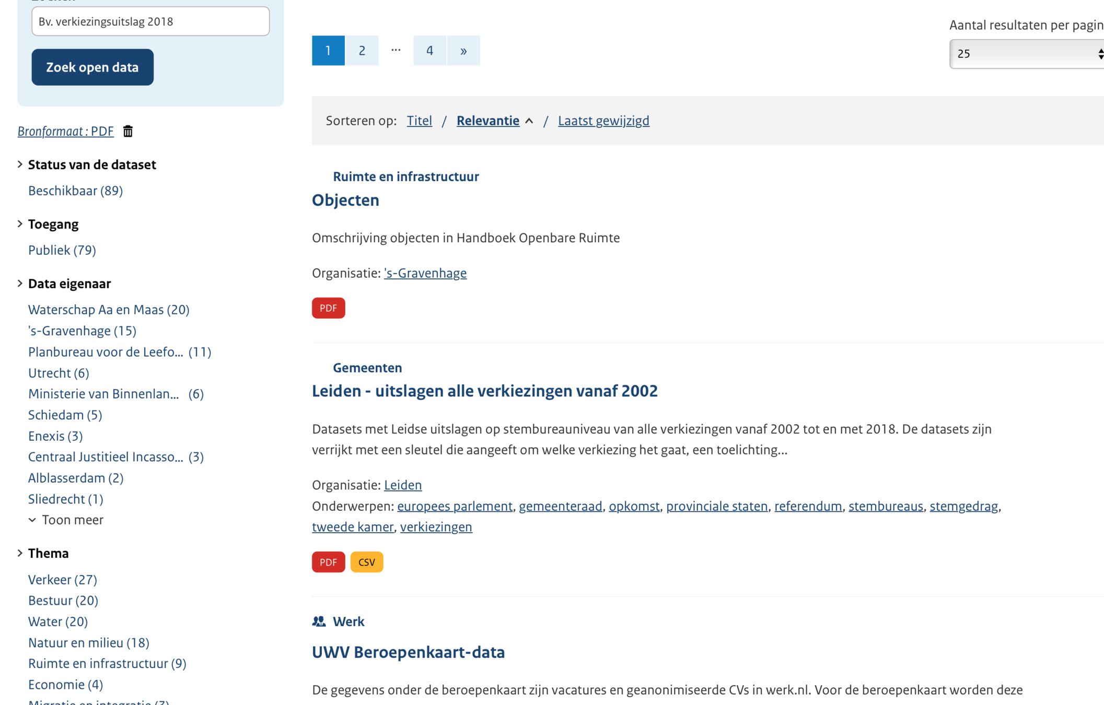Viewport: 1104px width, 705px height.
Task: Jump to results page 4
Action: pos(429,51)
